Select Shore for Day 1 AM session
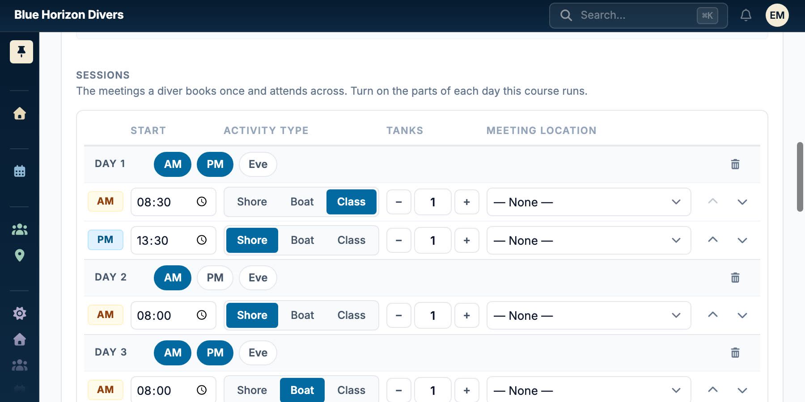The height and width of the screenshot is (402, 805). pos(252,202)
